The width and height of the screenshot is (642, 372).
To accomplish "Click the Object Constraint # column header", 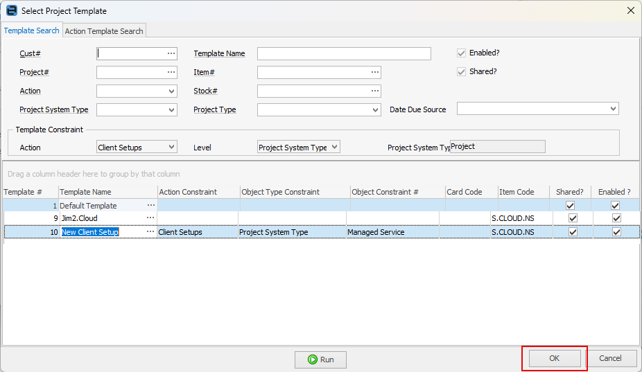I will [398, 192].
